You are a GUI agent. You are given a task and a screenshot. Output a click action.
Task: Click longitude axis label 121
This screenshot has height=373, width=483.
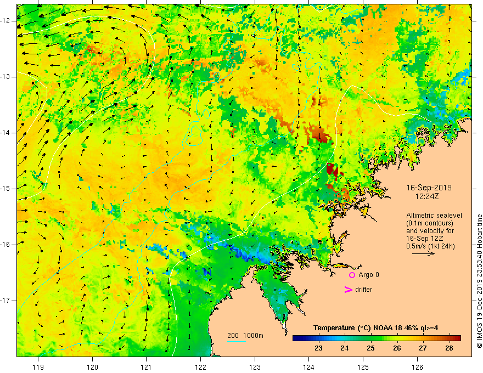point(147,367)
